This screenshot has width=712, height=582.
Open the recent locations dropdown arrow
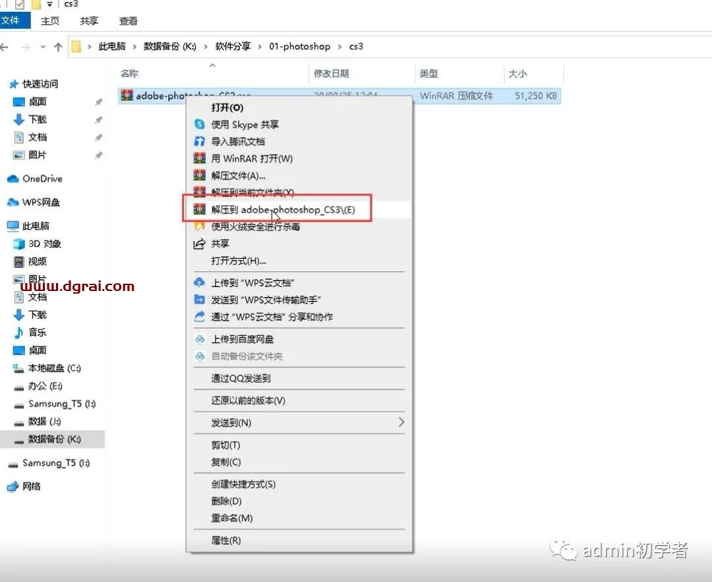(x=43, y=47)
